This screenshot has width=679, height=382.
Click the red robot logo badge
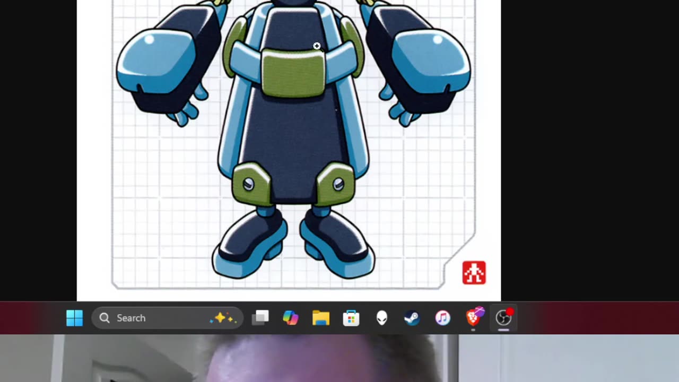tap(474, 273)
